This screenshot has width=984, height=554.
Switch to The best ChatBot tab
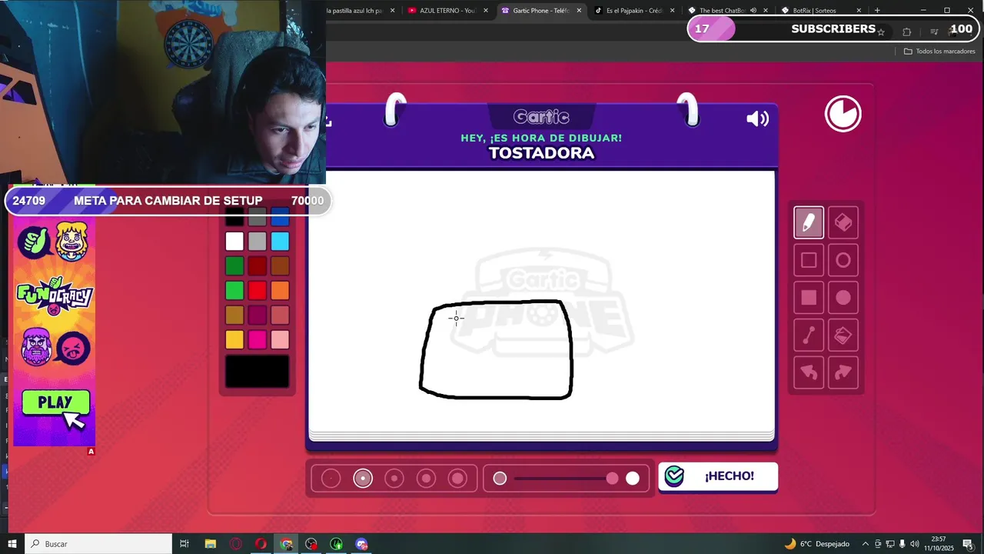point(727,11)
